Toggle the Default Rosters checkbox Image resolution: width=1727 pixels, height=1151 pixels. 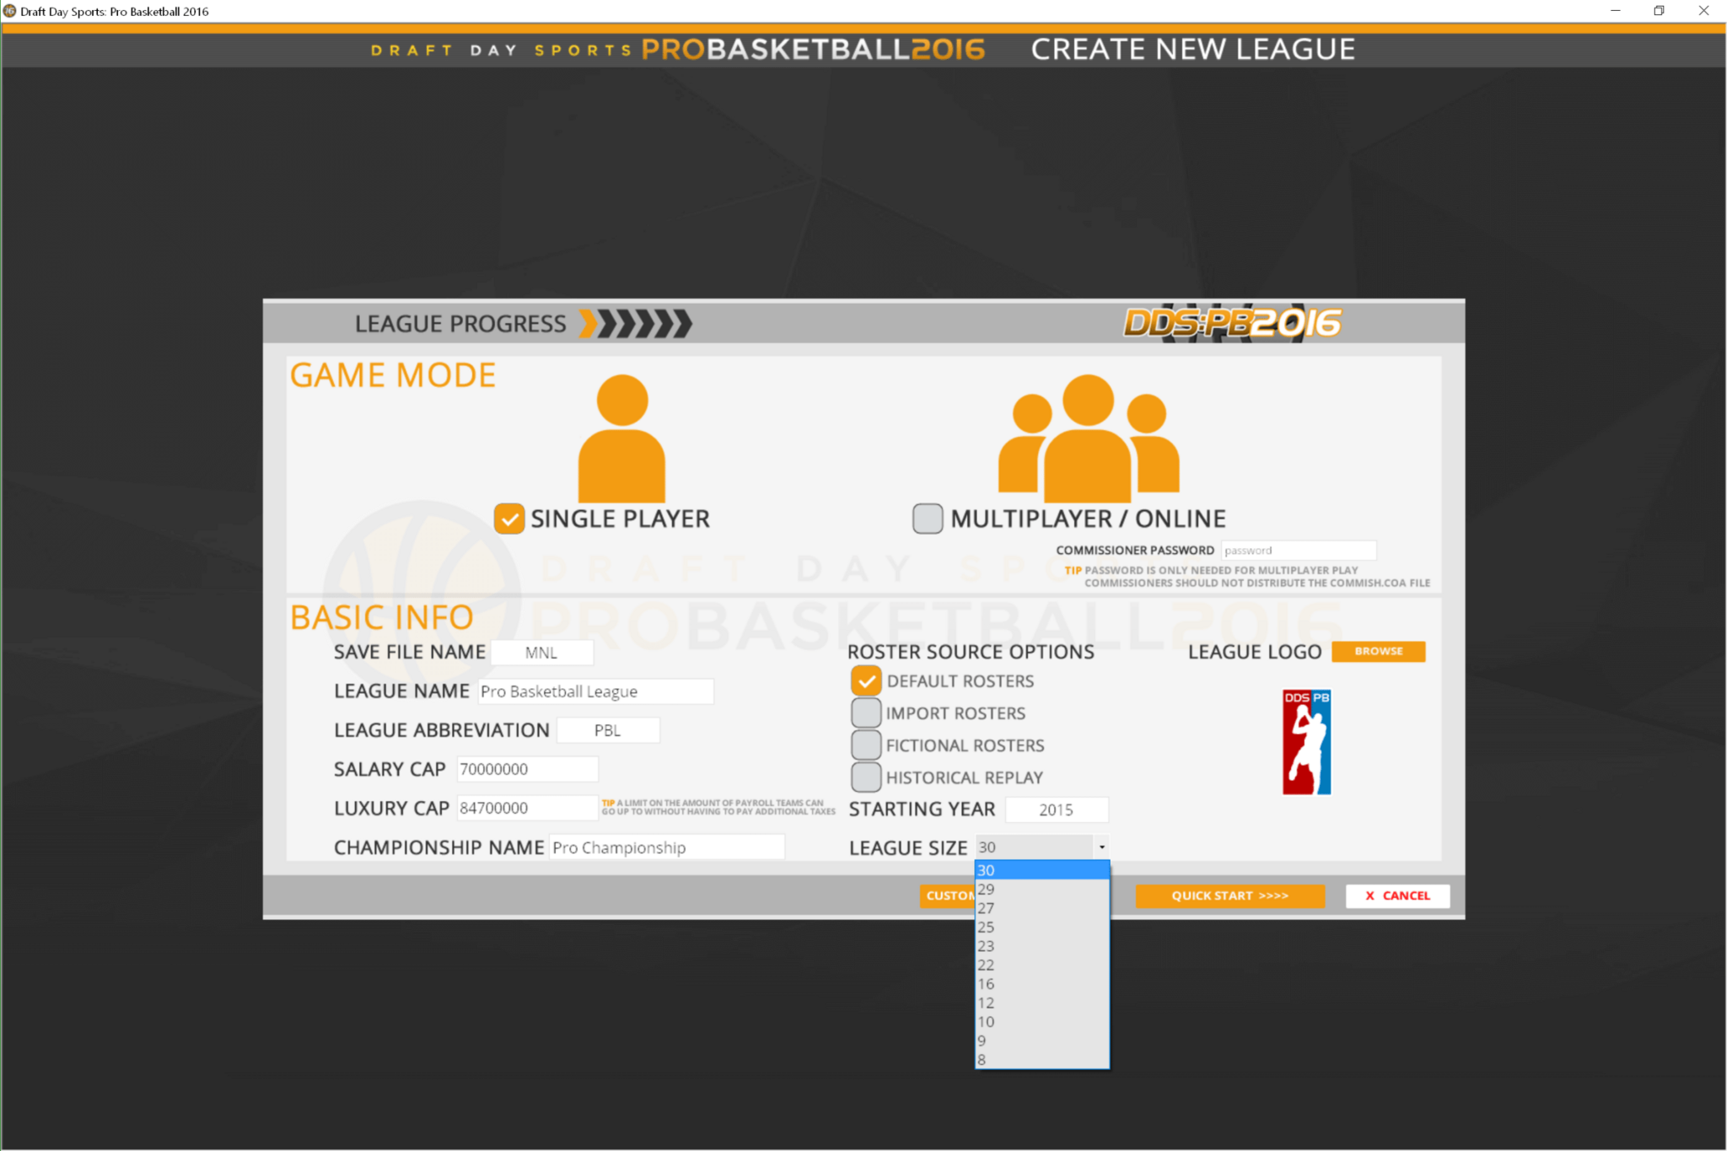(x=866, y=680)
